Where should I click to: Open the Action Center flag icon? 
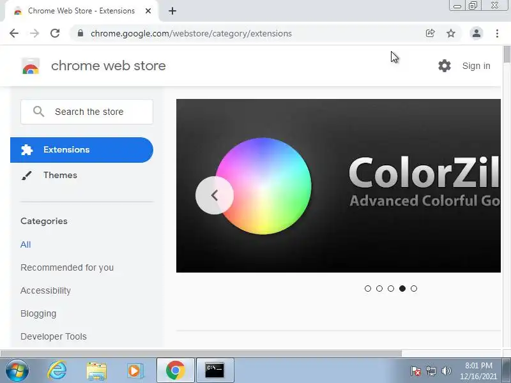pos(416,371)
